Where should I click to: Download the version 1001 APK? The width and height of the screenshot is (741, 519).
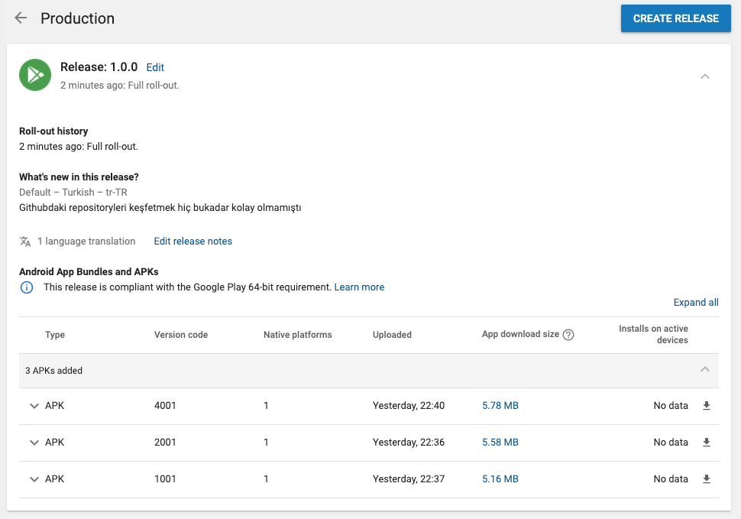[706, 479]
